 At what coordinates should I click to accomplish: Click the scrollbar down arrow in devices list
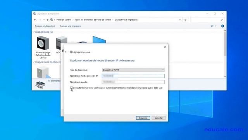coord(225,77)
